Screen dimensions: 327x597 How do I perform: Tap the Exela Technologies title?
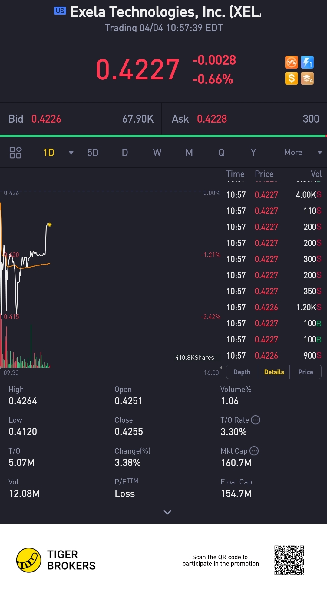[x=165, y=12]
